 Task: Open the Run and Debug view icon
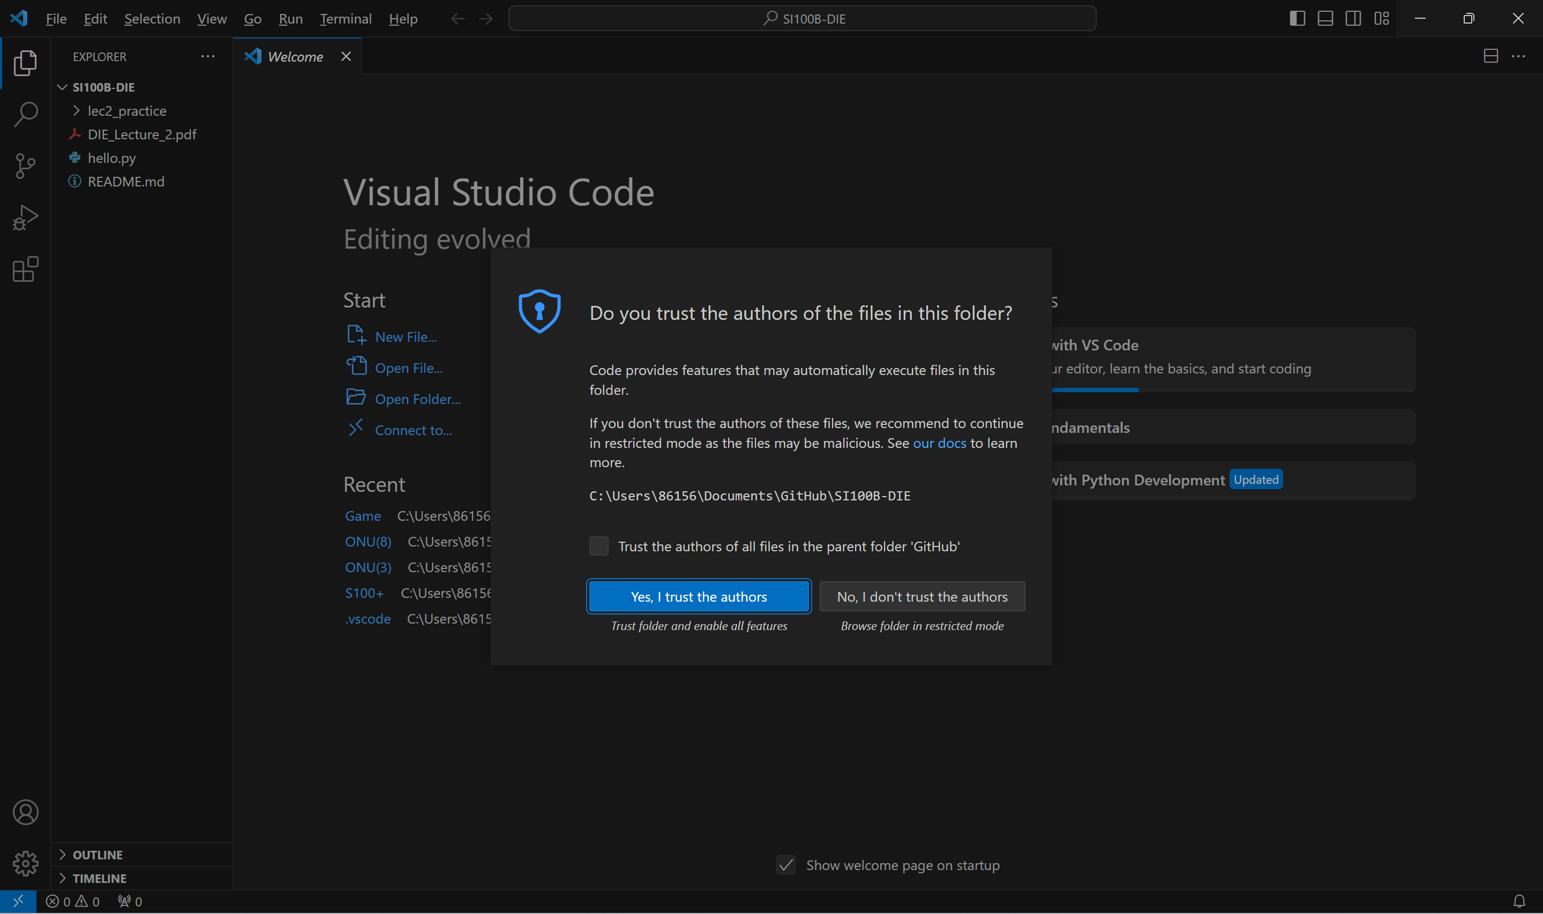(25, 218)
